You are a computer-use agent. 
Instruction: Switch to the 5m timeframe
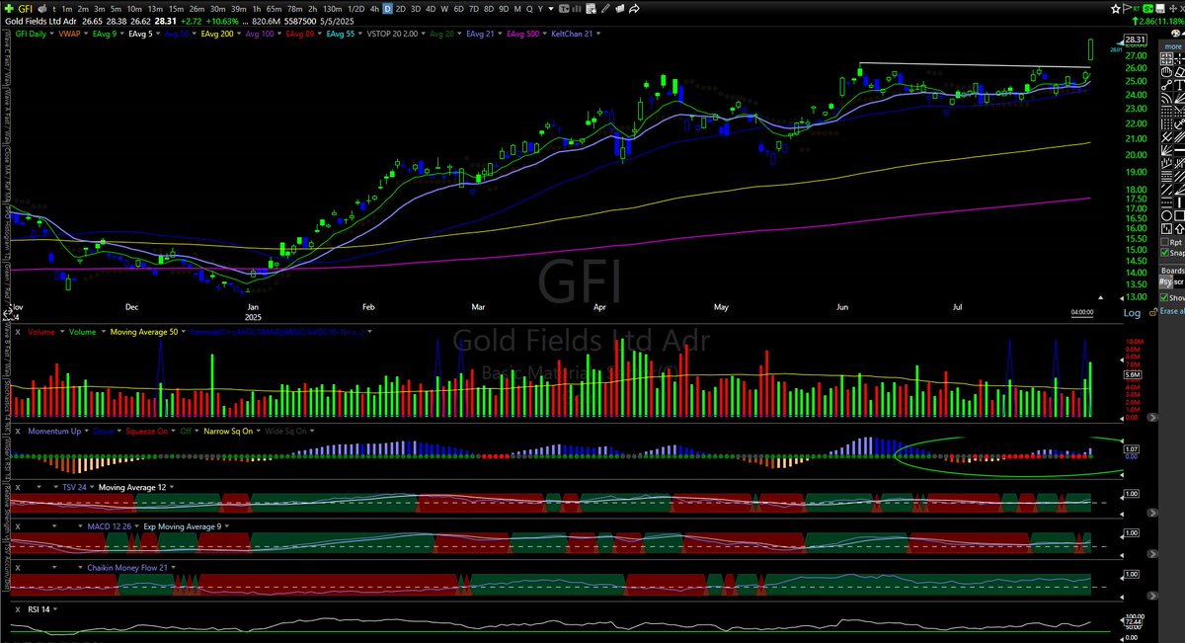coord(116,8)
